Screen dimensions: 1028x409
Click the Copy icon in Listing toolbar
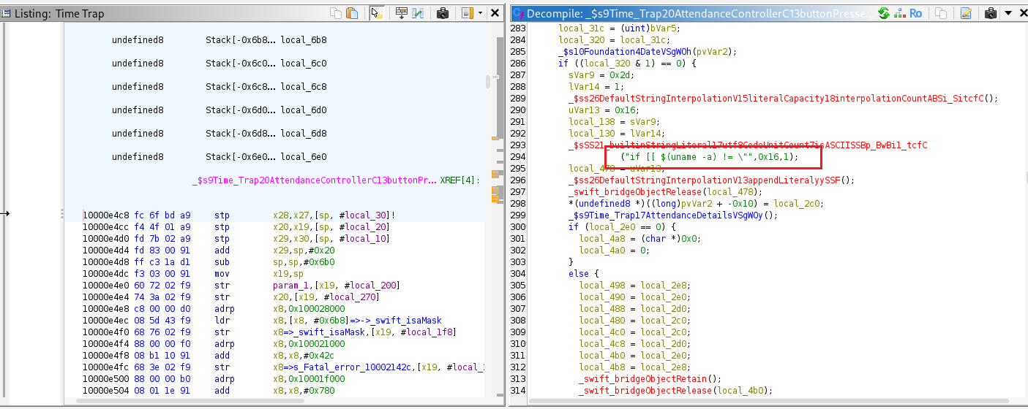(336, 13)
